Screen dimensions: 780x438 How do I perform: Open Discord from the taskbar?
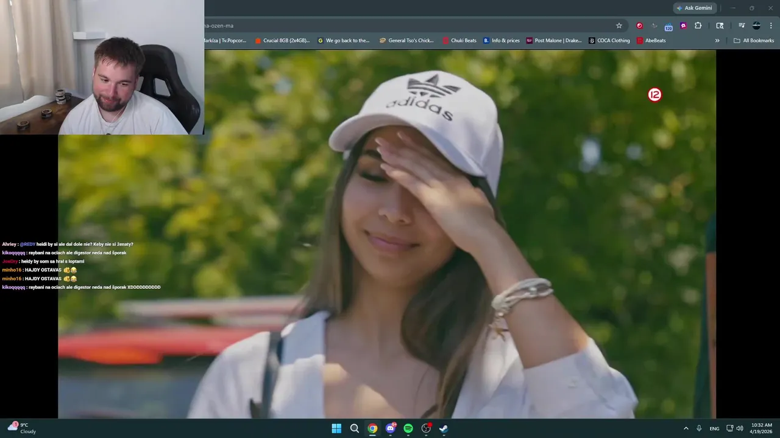(391, 428)
